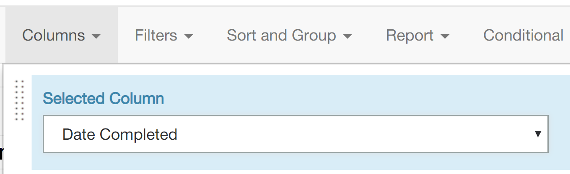The height and width of the screenshot is (174, 570).
Task: Open the Columns menu
Action: click(61, 35)
